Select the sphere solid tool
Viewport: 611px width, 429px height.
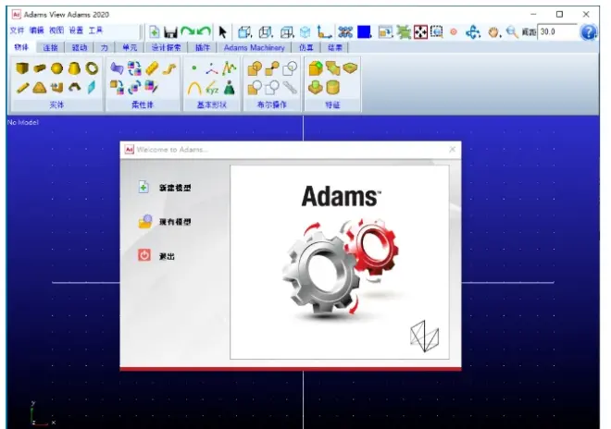tap(56, 68)
